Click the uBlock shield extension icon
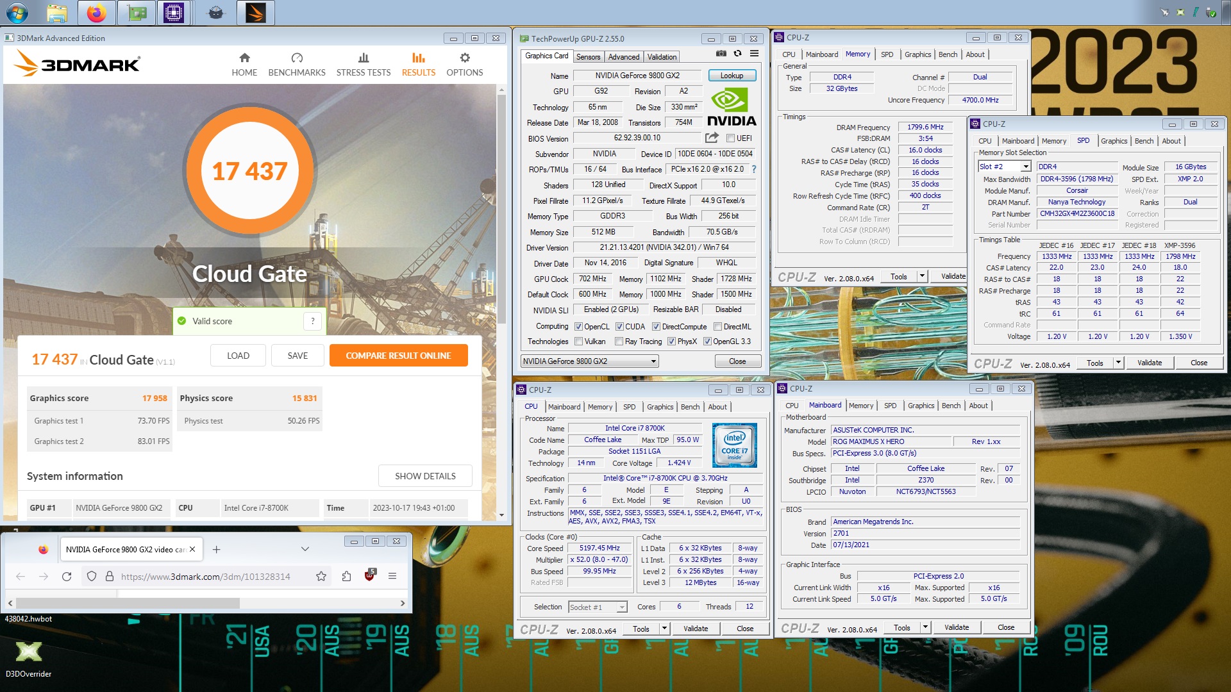Image resolution: width=1231 pixels, height=692 pixels. click(370, 575)
